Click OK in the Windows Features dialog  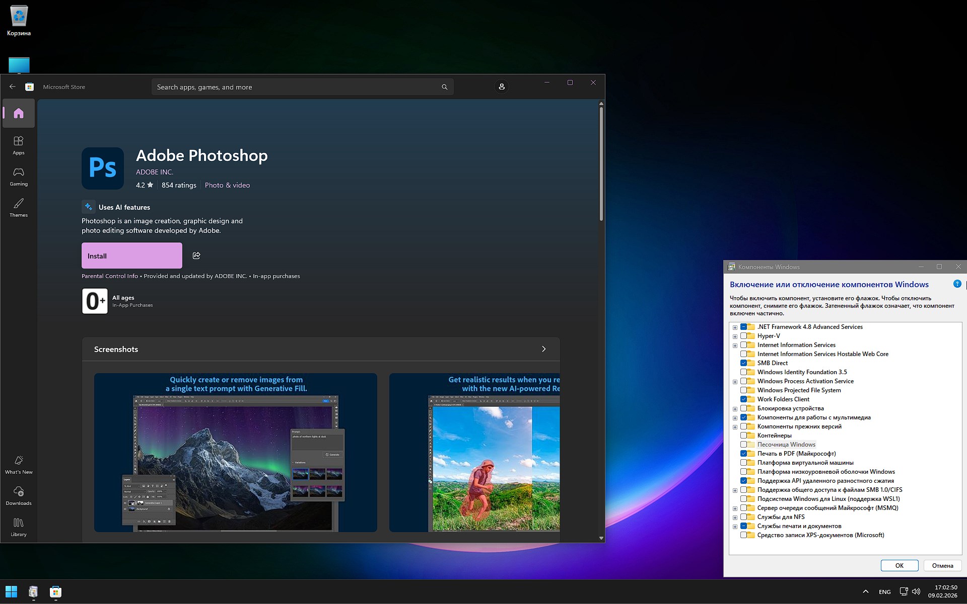(x=900, y=565)
